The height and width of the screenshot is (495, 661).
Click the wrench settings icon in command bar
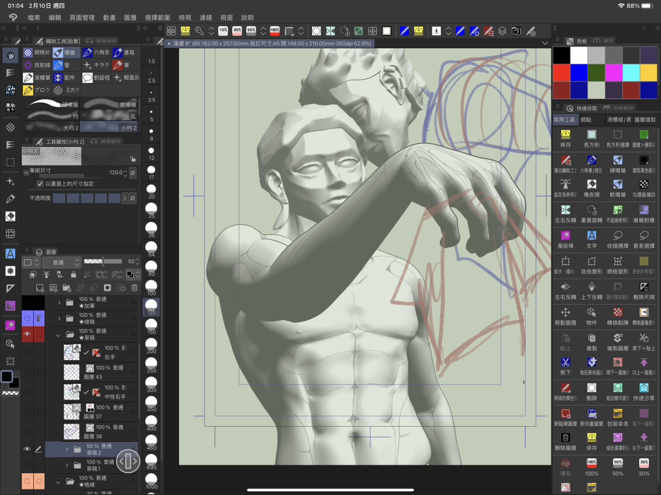coord(199,31)
